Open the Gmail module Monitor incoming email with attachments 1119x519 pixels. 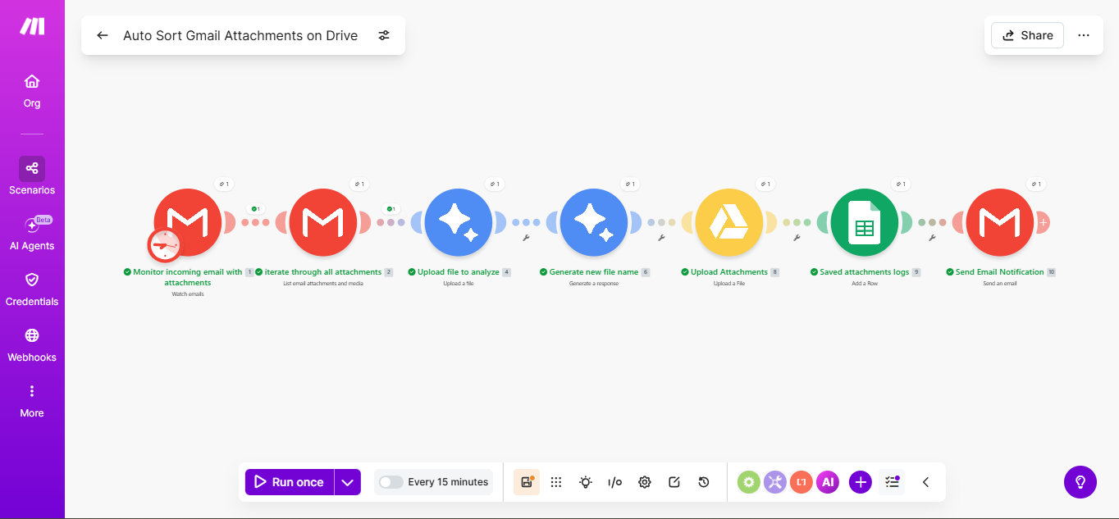click(x=188, y=222)
